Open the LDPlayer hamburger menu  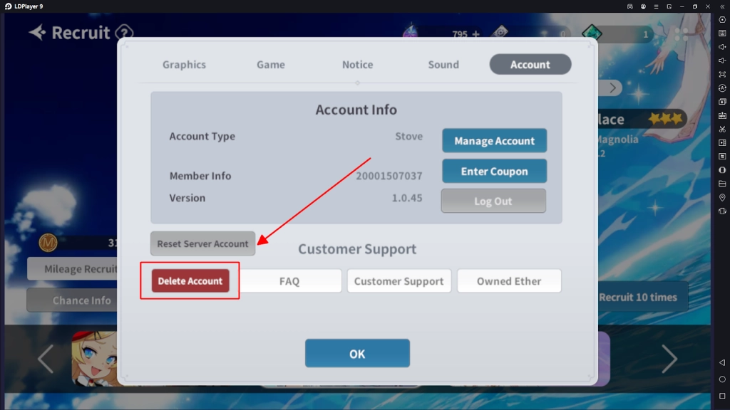[656, 6]
